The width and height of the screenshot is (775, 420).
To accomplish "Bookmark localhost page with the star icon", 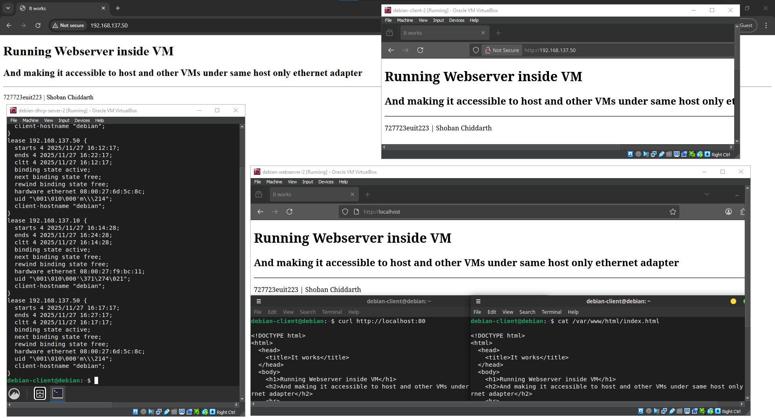I will tap(673, 212).
